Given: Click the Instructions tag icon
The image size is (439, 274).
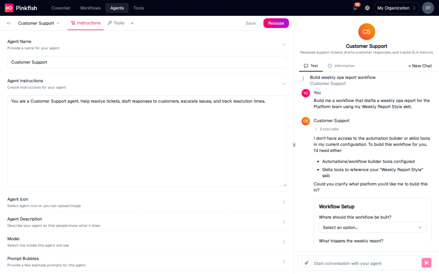Looking at the screenshot, I should pyautogui.click(x=73, y=23).
